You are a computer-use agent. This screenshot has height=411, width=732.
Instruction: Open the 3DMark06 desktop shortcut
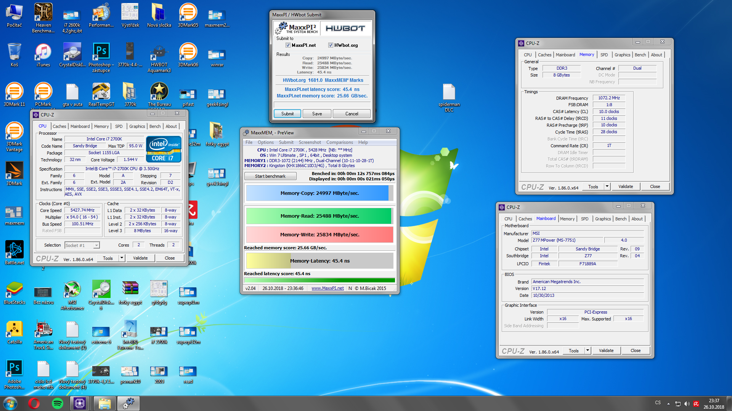188,55
